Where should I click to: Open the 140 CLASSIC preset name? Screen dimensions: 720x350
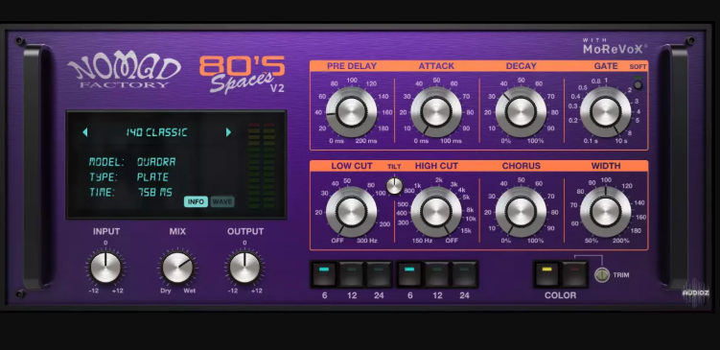tap(156, 132)
